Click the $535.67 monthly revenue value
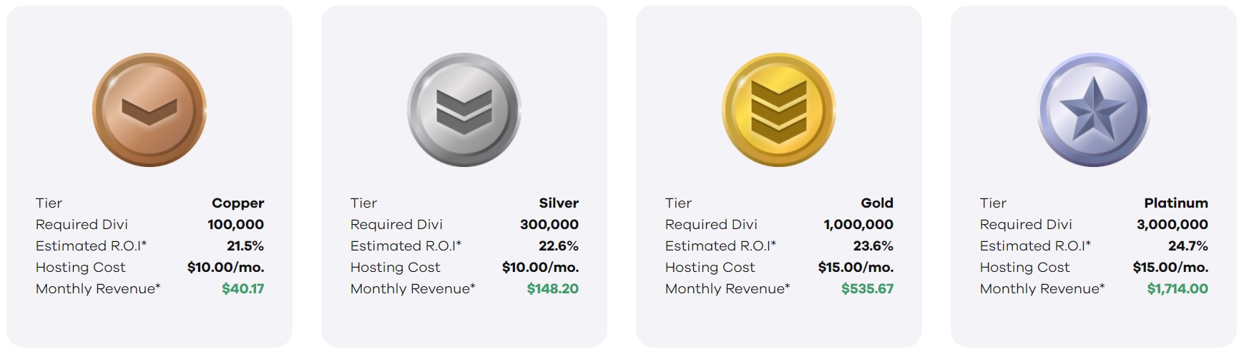1244x354 pixels. tap(868, 289)
